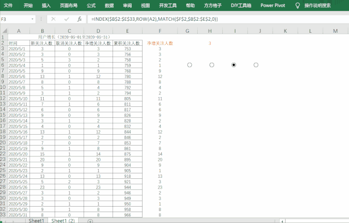Click inside the INDEX formula bar
Image resolution: width=349 pixels, height=223 pixels.
pyautogui.click(x=217, y=19)
